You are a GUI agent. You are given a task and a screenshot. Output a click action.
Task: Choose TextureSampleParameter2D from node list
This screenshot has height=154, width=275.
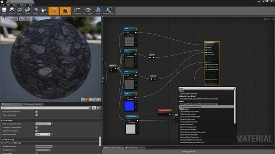click(191, 140)
